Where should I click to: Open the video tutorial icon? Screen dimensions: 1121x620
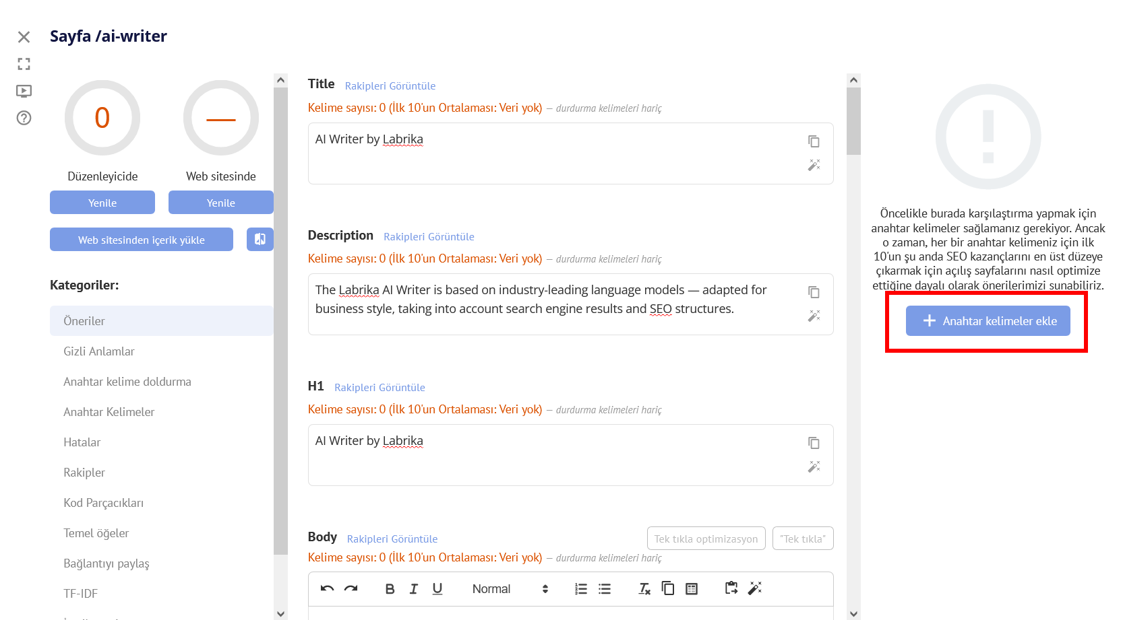click(x=24, y=91)
